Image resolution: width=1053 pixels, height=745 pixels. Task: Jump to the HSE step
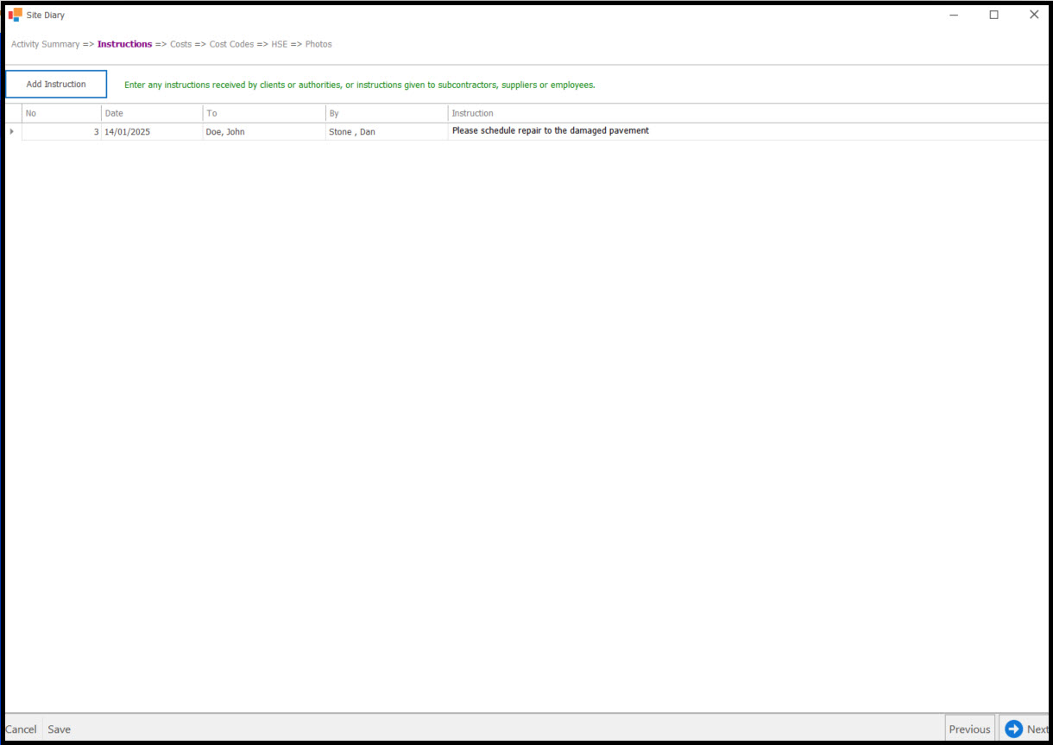click(279, 44)
